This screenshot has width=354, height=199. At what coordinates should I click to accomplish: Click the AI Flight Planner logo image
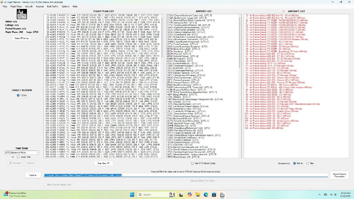click(22, 15)
